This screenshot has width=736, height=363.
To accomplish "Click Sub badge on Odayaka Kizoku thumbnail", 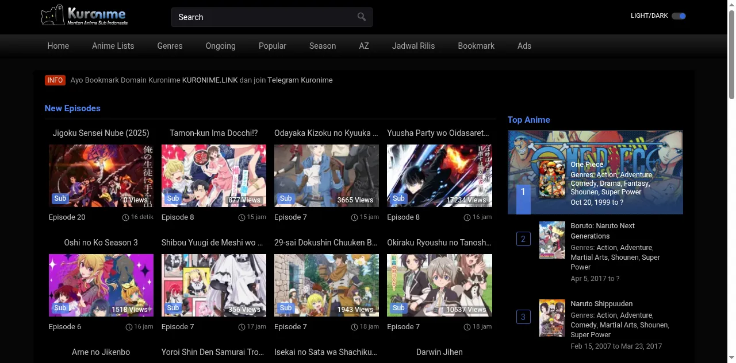I will 286,198.
